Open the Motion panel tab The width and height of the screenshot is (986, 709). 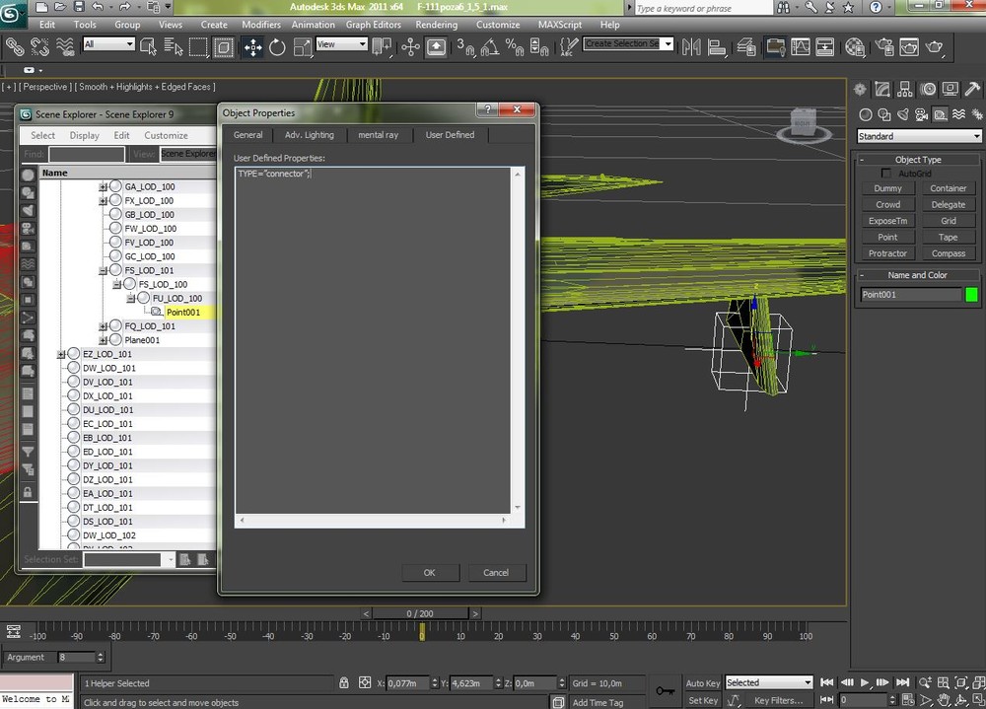[928, 89]
